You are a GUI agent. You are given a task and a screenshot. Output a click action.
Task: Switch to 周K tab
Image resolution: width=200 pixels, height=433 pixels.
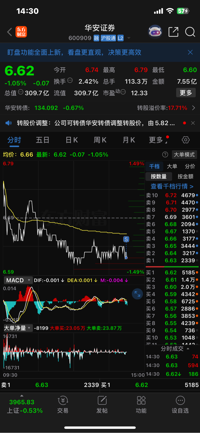[x=100, y=140]
